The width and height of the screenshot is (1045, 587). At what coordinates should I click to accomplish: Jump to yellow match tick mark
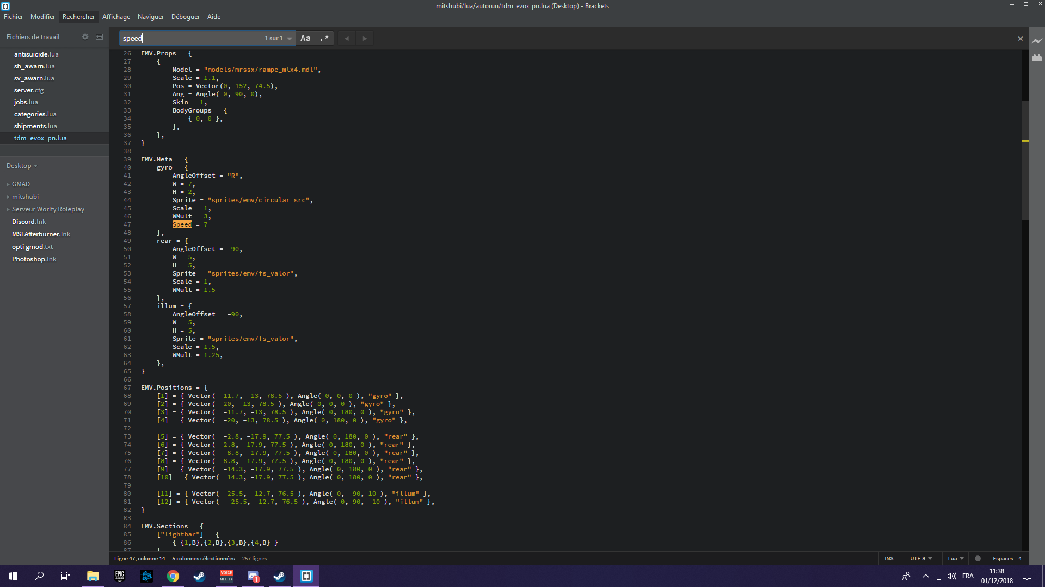click(1025, 141)
